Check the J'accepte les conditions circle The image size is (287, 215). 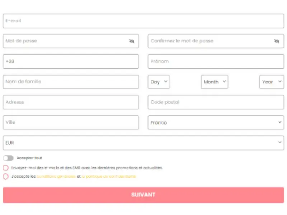(x=6, y=176)
